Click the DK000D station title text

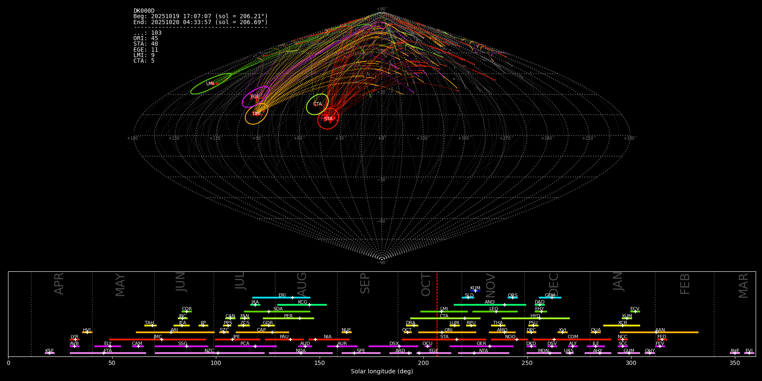point(144,11)
